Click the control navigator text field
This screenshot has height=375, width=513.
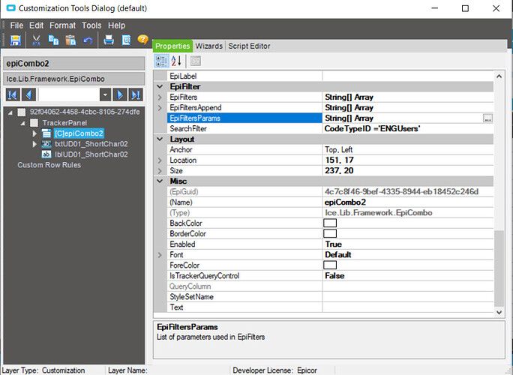(69, 95)
